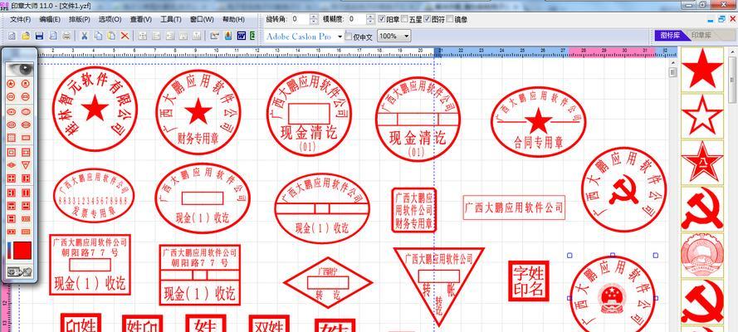Select the 合同专用章 oval seal
The width and height of the screenshot is (738, 332).
coord(539,122)
